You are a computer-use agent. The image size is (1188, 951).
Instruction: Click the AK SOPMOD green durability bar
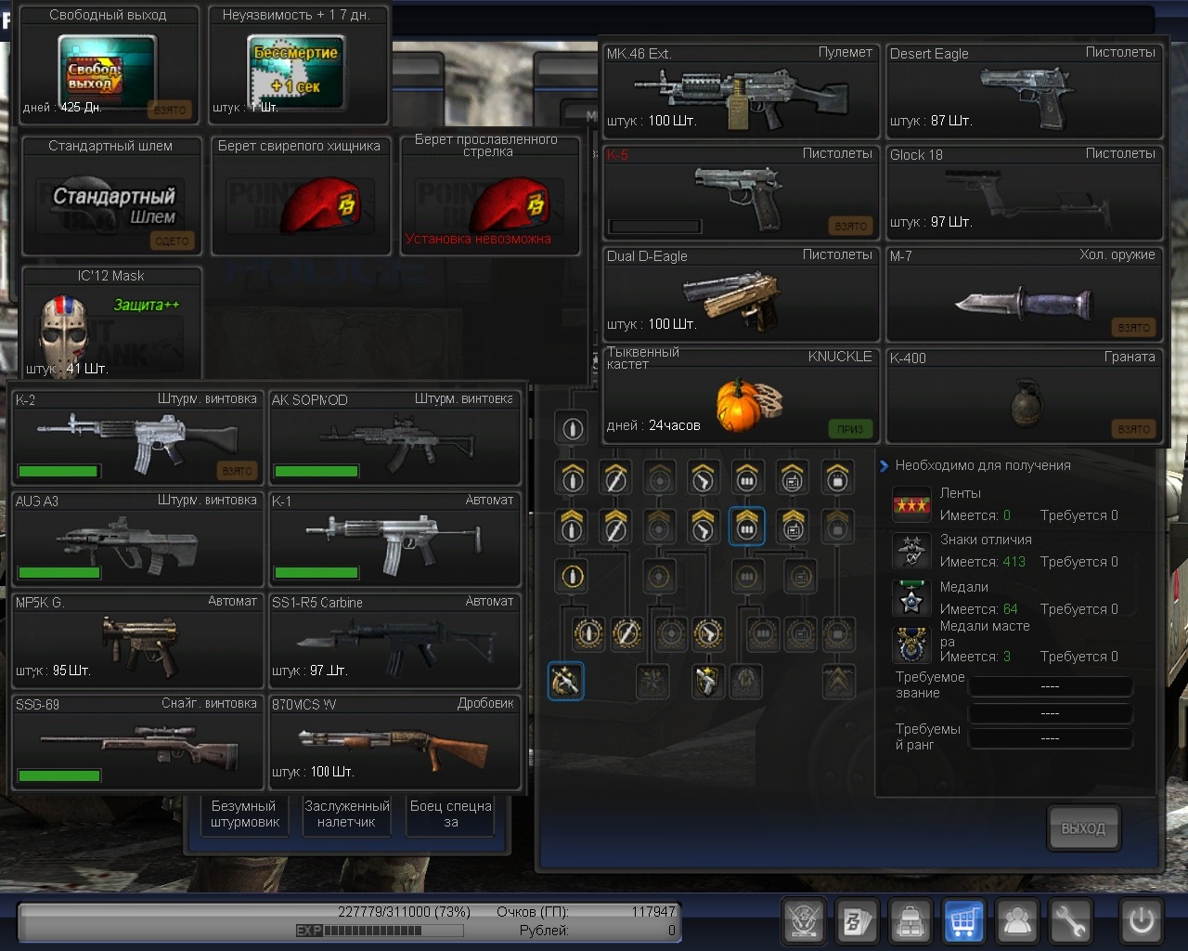click(x=316, y=472)
